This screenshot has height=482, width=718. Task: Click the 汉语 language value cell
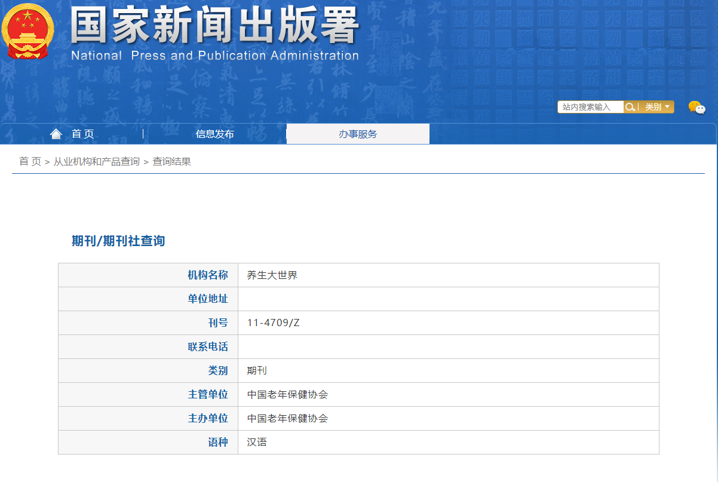click(x=257, y=442)
